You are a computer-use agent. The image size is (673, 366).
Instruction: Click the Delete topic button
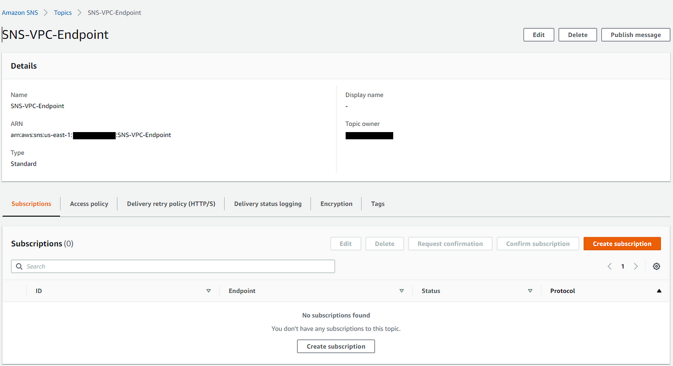click(578, 35)
